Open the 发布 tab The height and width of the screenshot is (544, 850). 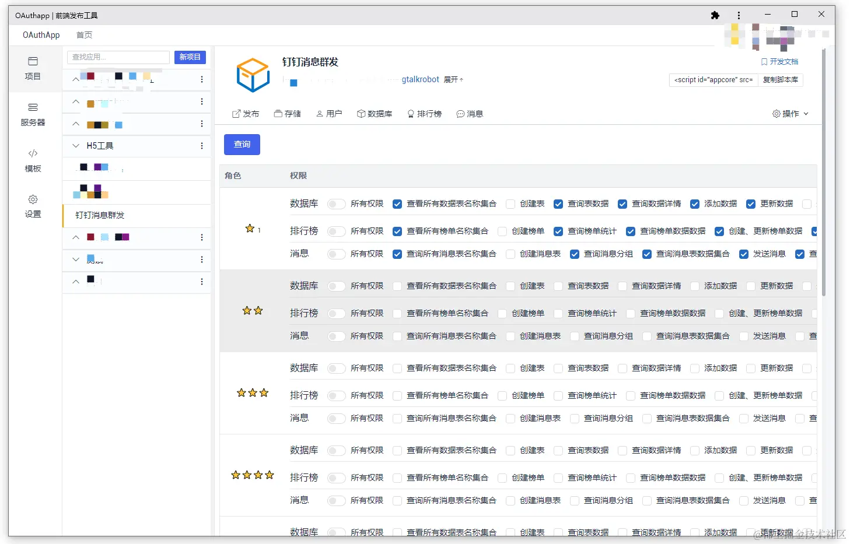(246, 114)
